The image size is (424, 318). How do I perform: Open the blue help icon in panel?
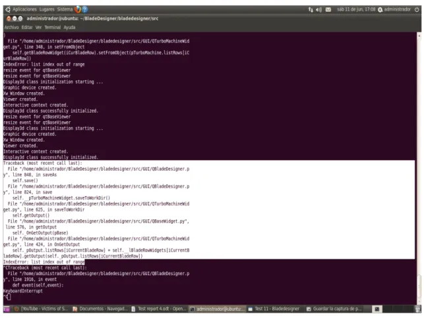pyautogui.click(x=85, y=9)
